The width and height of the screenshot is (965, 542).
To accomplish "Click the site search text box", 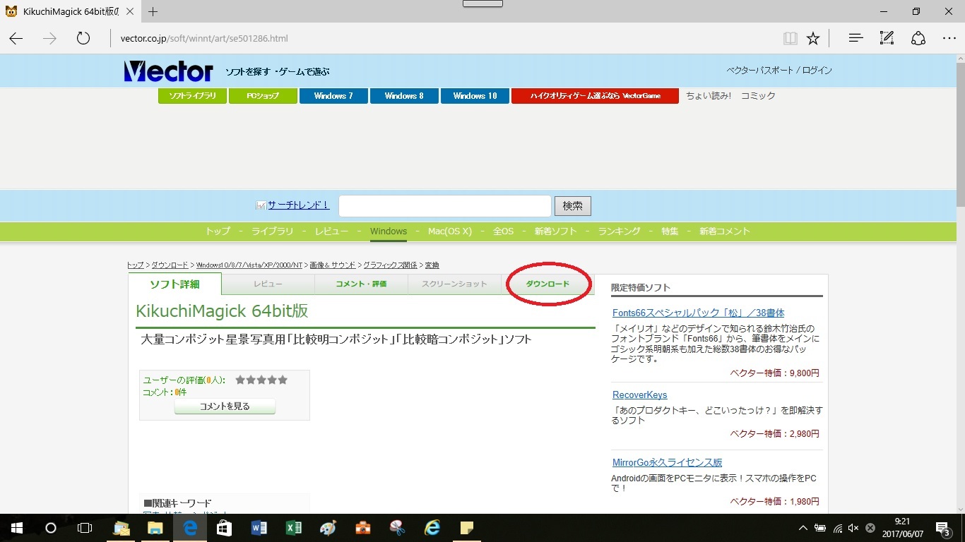I will click(x=444, y=206).
